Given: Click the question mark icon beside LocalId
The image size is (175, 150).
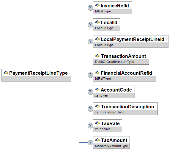Looking at the screenshot, I should pos(90,25).
